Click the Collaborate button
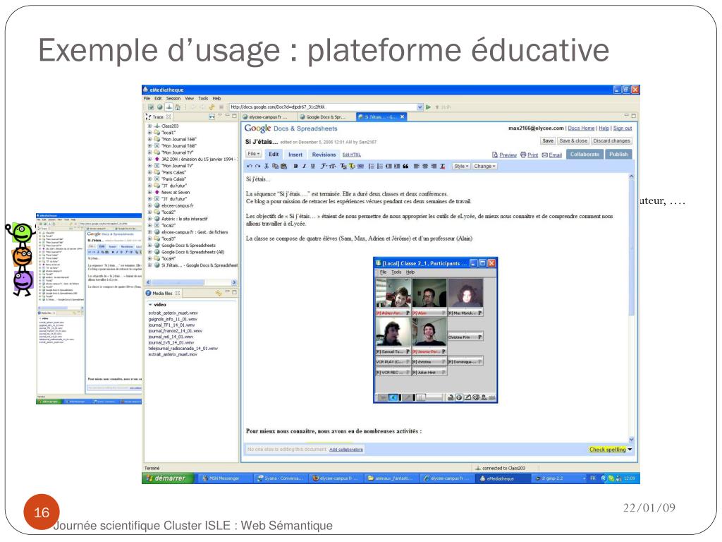 tap(585, 155)
